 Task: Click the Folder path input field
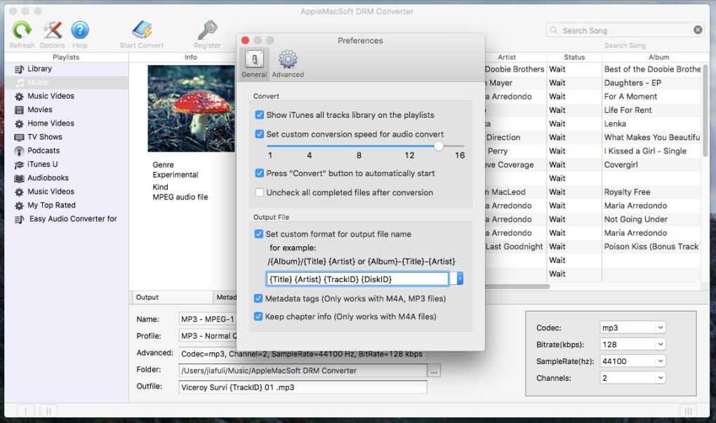pyautogui.click(x=303, y=370)
